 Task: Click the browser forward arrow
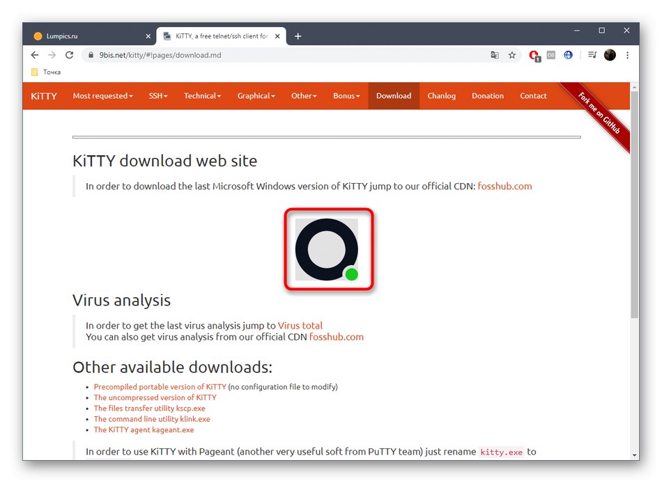coord(52,55)
